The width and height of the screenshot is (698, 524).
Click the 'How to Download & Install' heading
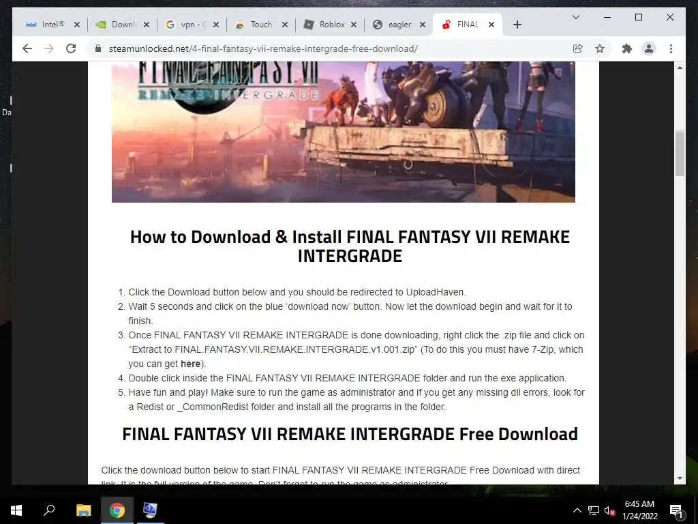tap(350, 246)
